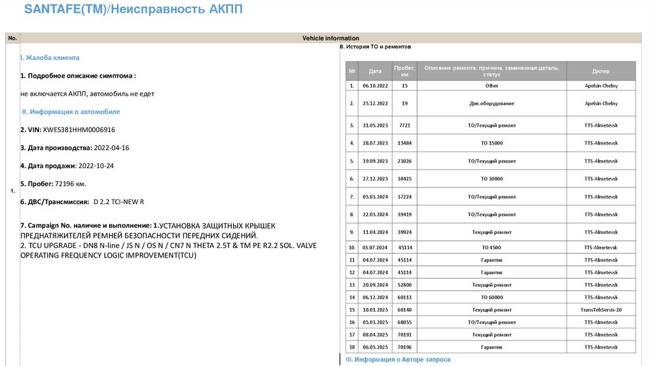The width and height of the screenshot is (654, 366).
Task: Select the ТО 30000 cell
Action: [492, 179]
